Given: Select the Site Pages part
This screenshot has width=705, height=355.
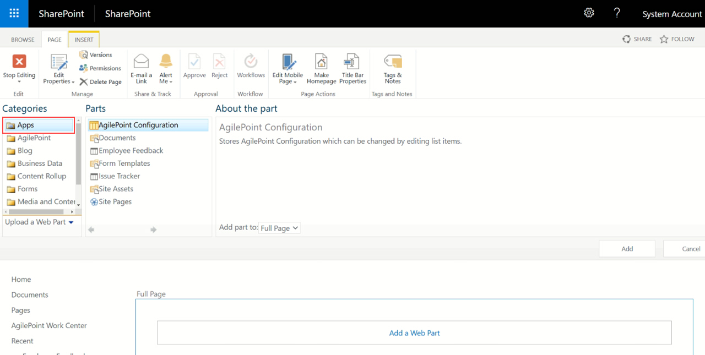Looking at the screenshot, I should [111, 201].
